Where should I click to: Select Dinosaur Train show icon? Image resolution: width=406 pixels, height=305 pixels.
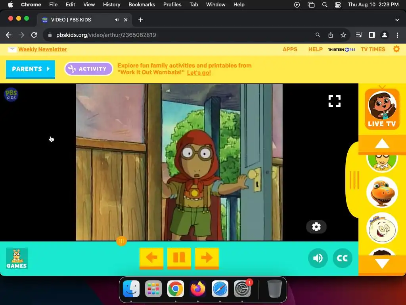[382, 192]
